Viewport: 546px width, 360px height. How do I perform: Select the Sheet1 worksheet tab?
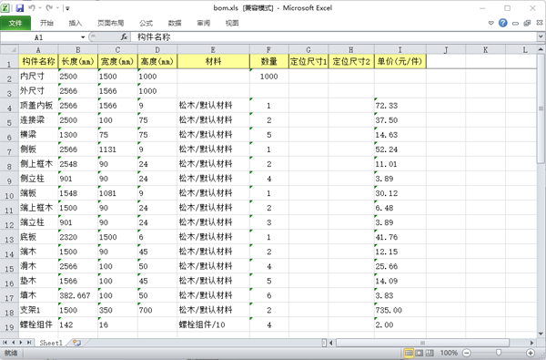pos(51,343)
